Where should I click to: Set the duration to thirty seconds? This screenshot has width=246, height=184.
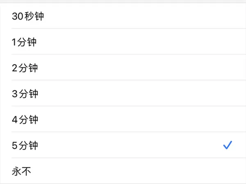[123, 16]
